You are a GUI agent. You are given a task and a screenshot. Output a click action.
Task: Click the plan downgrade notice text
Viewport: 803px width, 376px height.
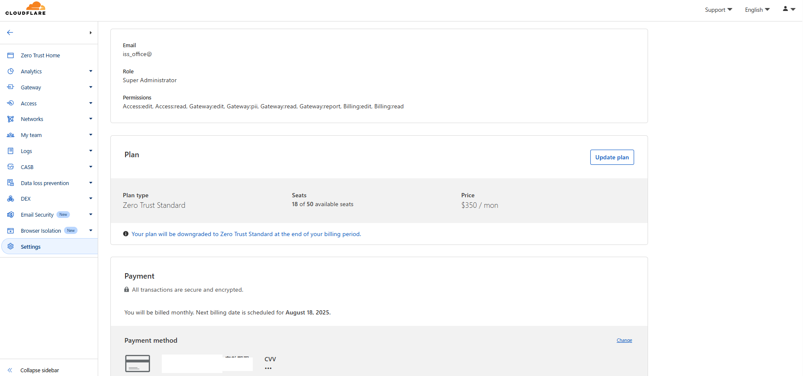pyautogui.click(x=246, y=234)
